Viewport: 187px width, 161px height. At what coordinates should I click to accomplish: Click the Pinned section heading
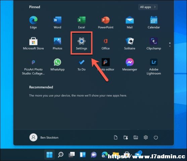[35, 7]
